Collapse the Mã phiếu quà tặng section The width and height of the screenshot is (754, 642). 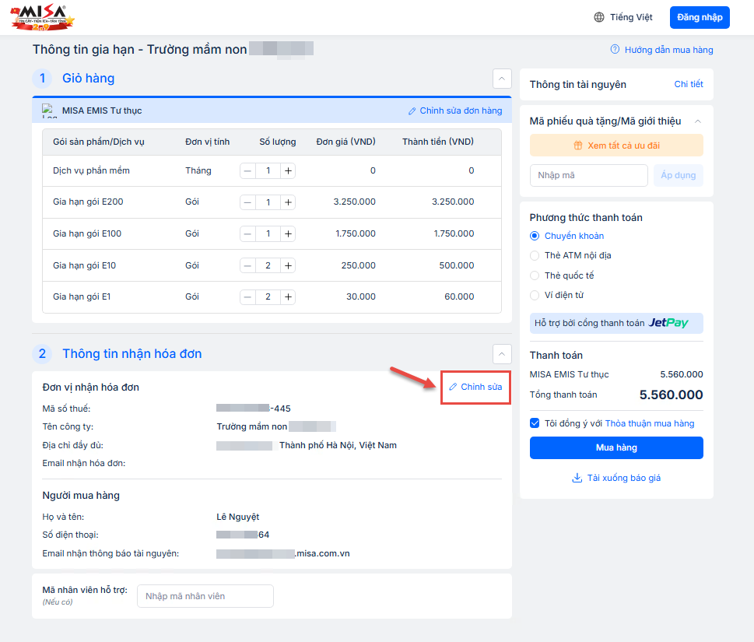coord(698,121)
